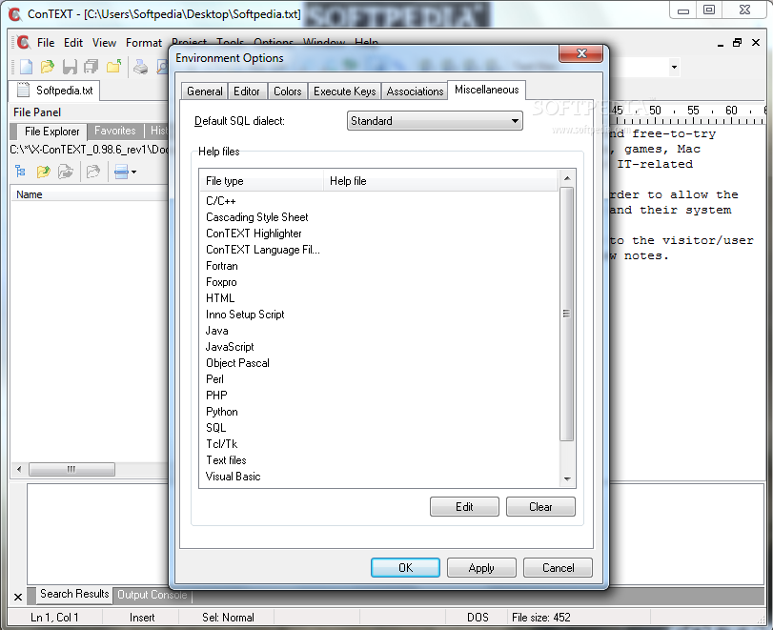The image size is (773, 630).
Task: Click the New file icon in ConTEXT toolbar
Action: click(x=26, y=67)
